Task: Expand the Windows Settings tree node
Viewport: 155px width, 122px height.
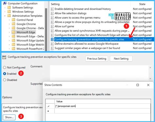Action: tap(5, 12)
